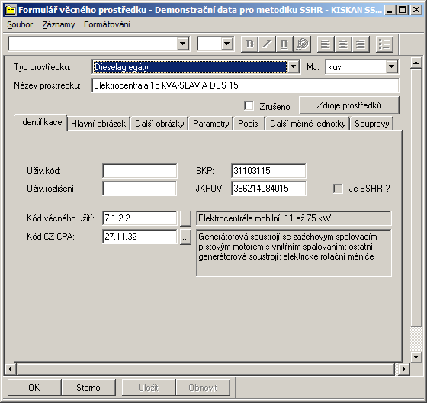The image size is (427, 403).
Task: Click the Kód CZ-CPA label
Action: click(50, 237)
